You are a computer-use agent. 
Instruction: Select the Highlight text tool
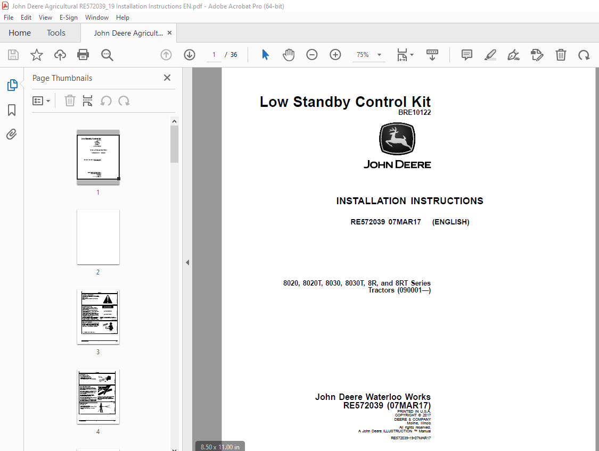(490, 55)
